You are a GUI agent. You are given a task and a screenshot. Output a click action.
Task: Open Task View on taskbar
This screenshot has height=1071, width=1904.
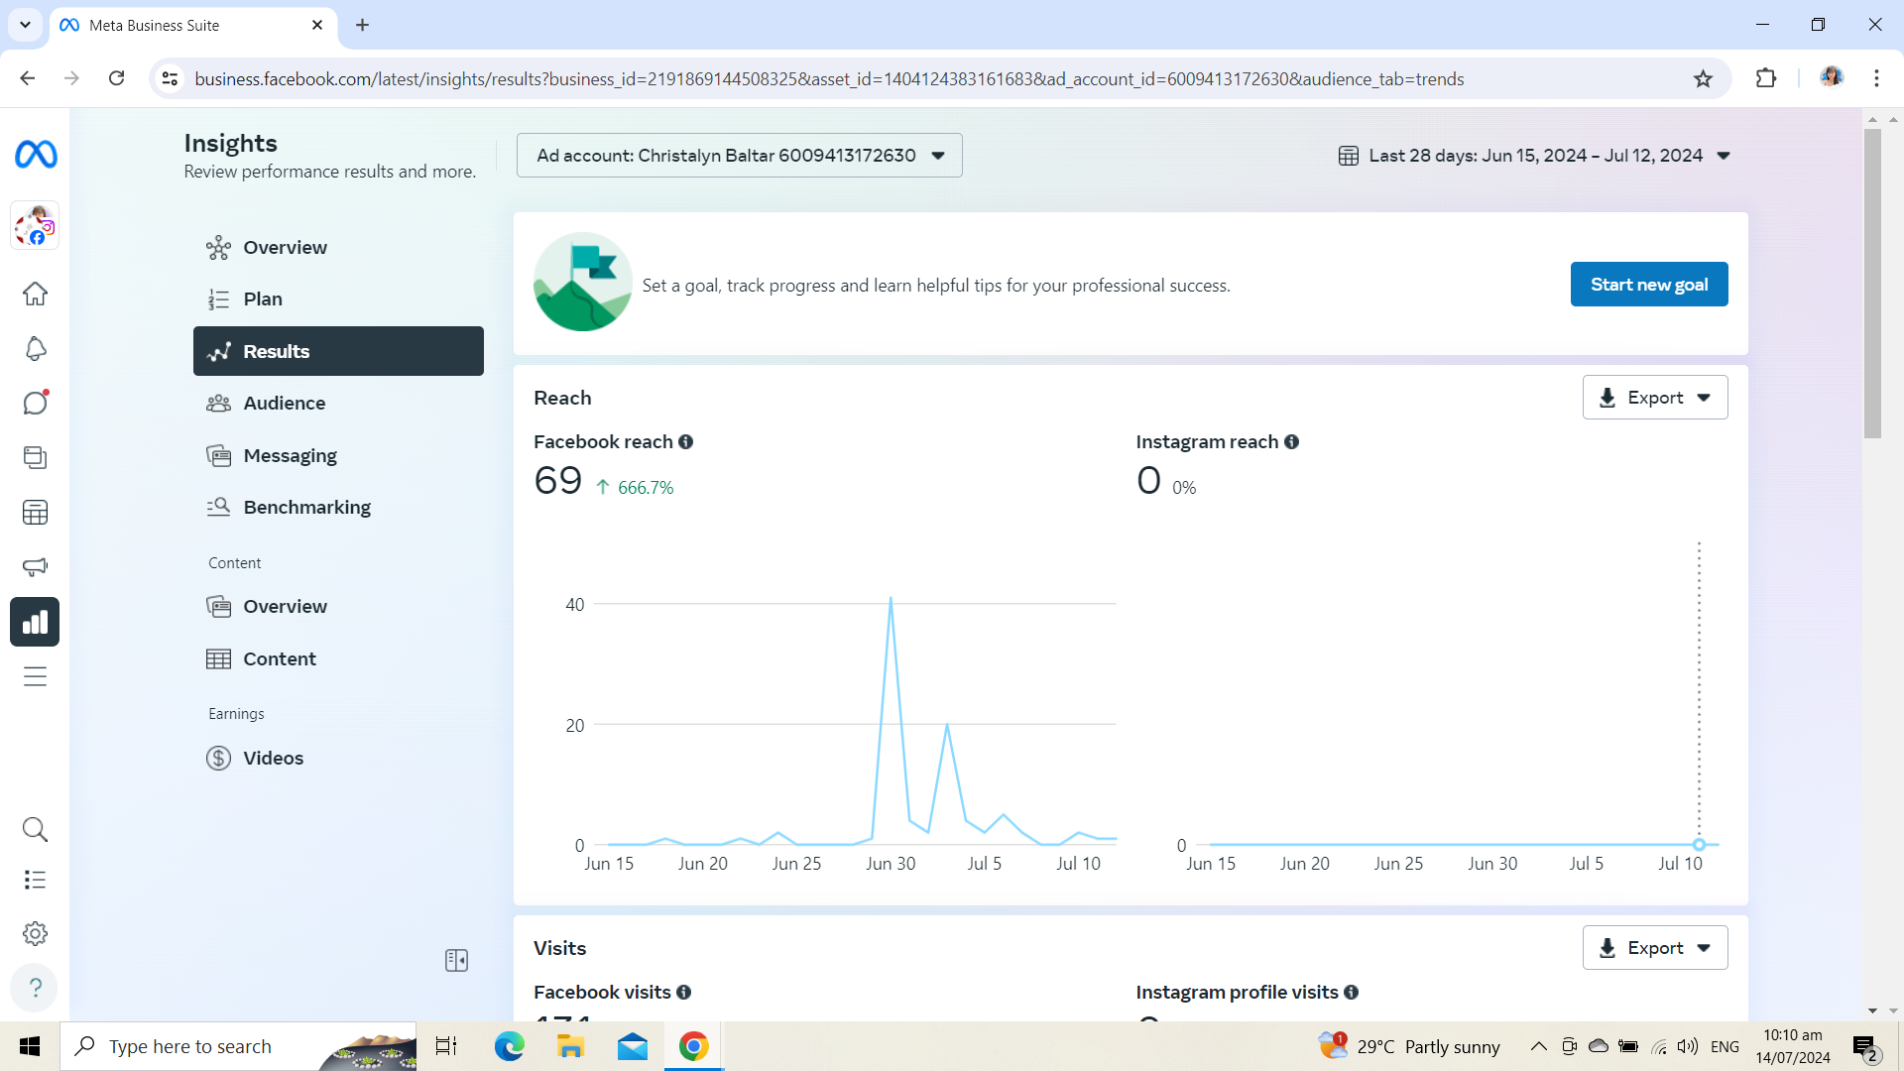pyautogui.click(x=446, y=1046)
